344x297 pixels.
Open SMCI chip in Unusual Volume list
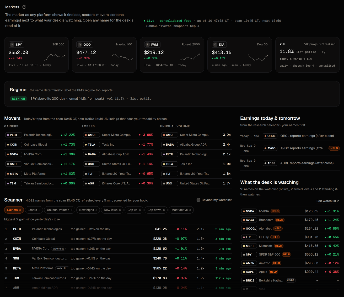169,135
